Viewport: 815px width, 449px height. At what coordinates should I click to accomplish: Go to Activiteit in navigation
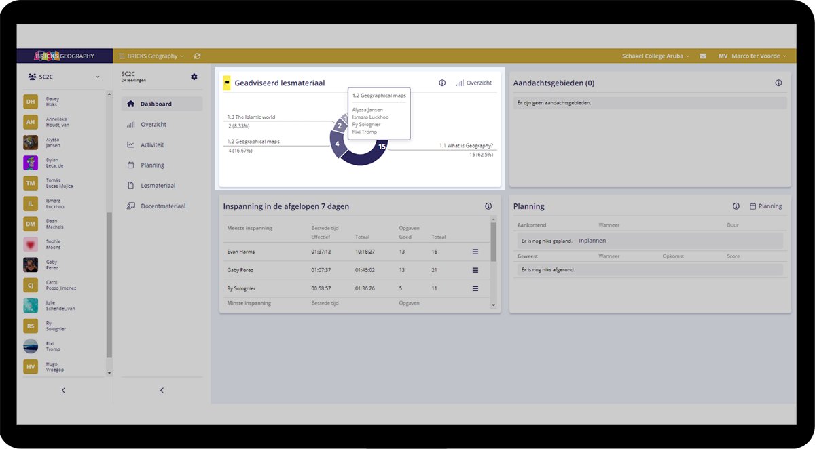tap(153, 145)
